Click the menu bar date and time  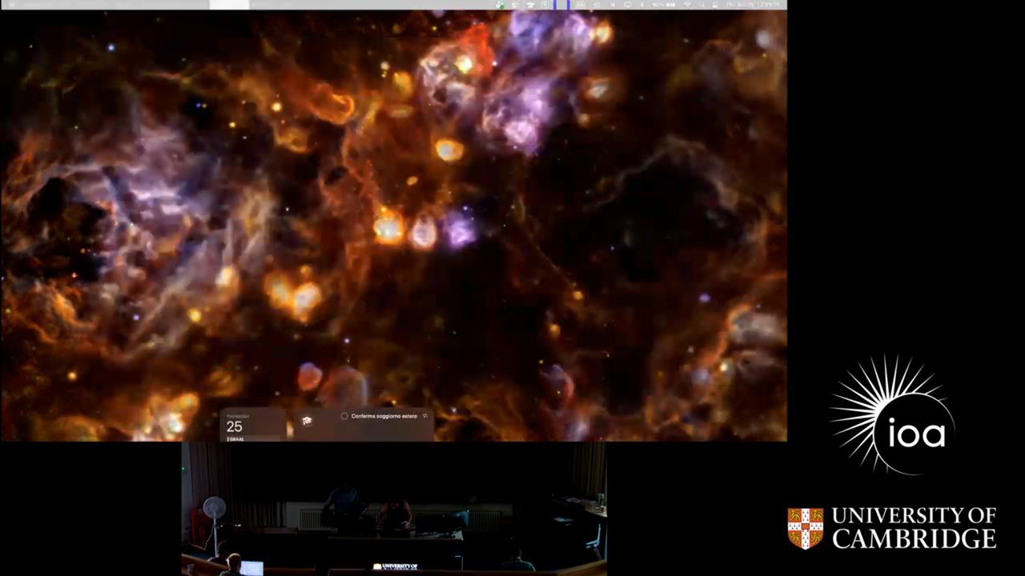(x=753, y=5)
